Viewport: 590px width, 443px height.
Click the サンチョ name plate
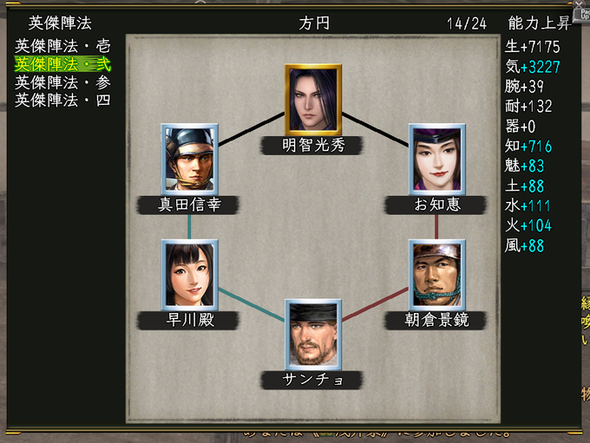[312, 380]
